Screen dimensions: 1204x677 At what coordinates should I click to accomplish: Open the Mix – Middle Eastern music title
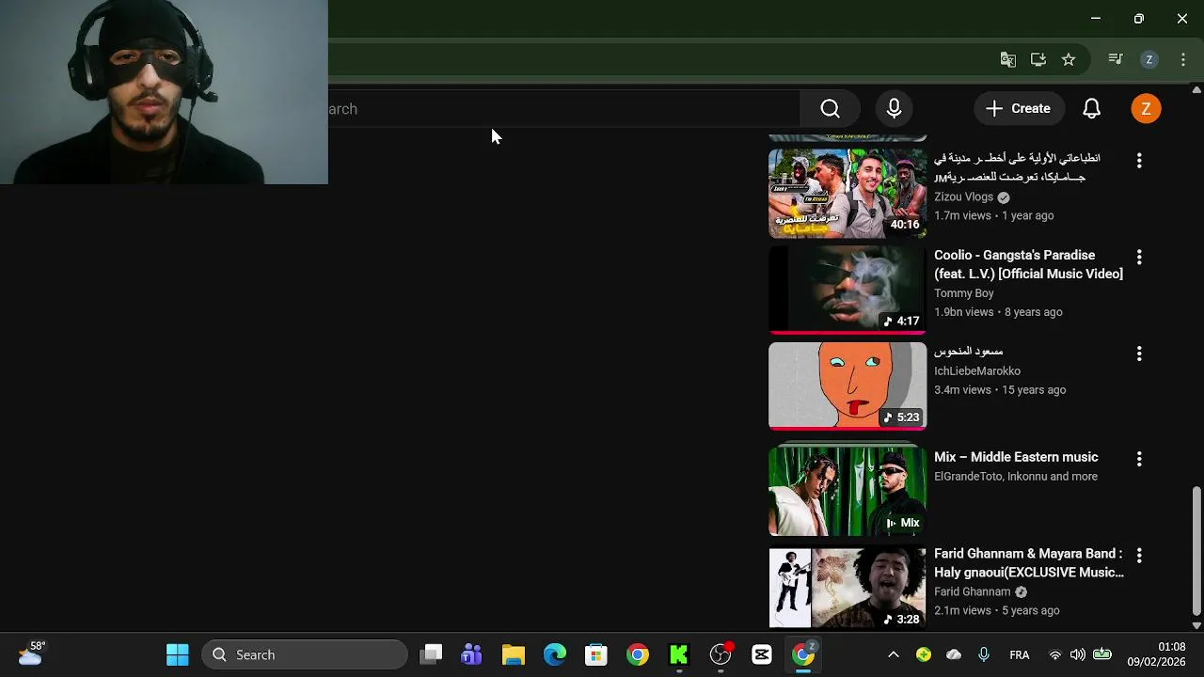point(1016,457)
